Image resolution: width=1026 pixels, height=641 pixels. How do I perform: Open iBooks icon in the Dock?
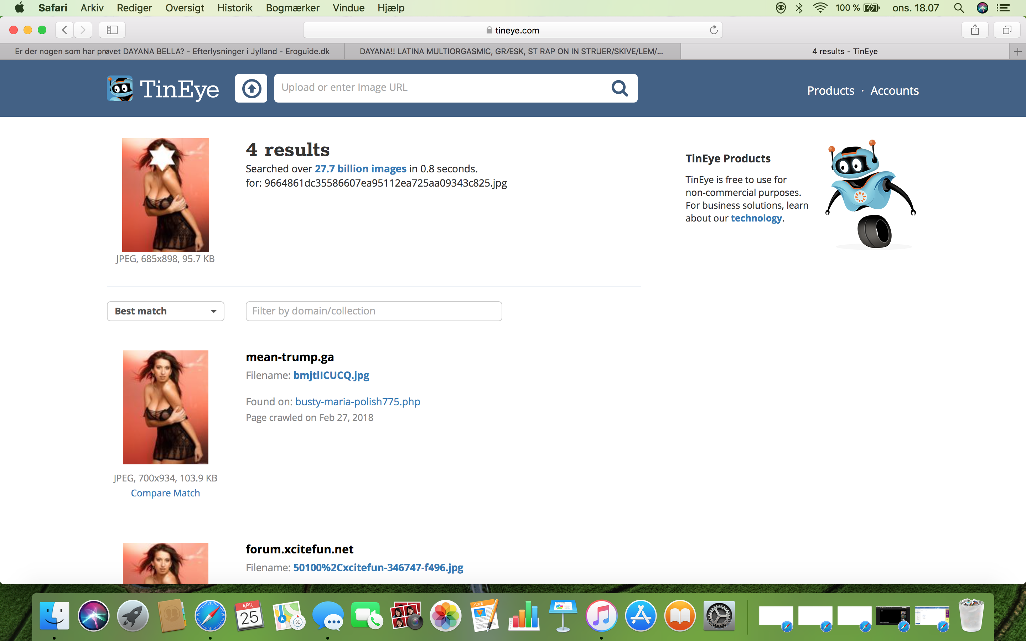click(680, 616)
